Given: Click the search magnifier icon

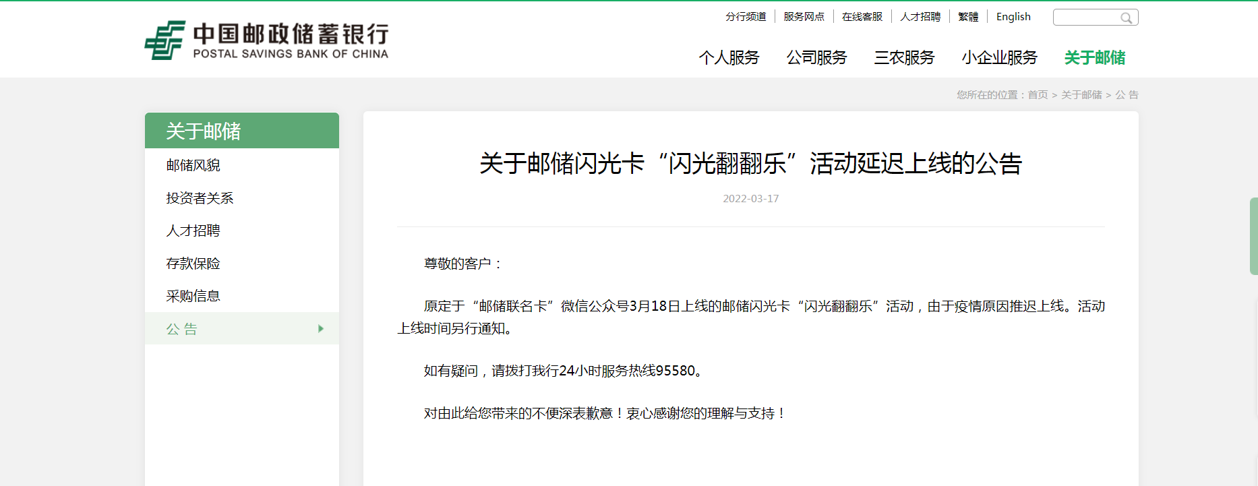Looking at the screenshot, I should [x=1126, y=18].
